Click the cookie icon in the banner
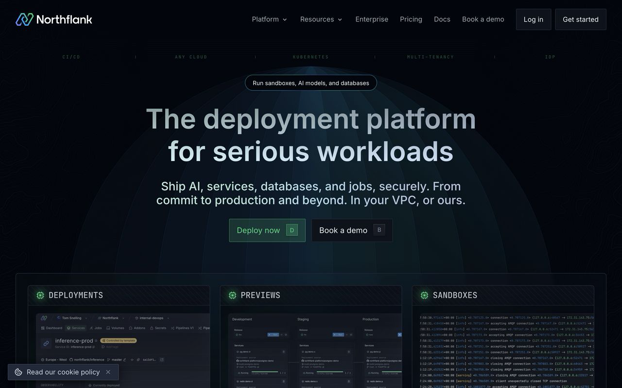 [x=18, y=372]
